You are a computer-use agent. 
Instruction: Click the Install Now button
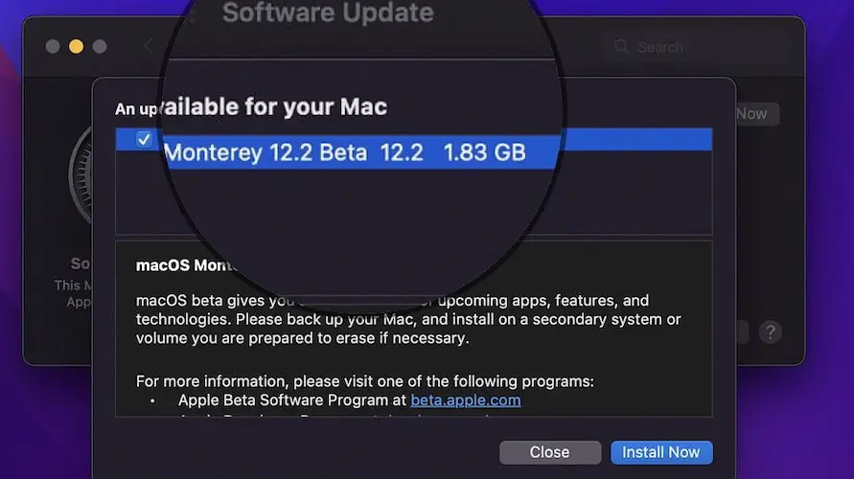(x=661, y=452)
